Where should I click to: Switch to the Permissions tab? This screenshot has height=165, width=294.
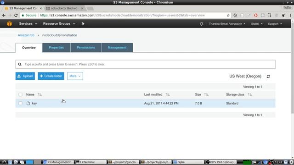[86, 48]
